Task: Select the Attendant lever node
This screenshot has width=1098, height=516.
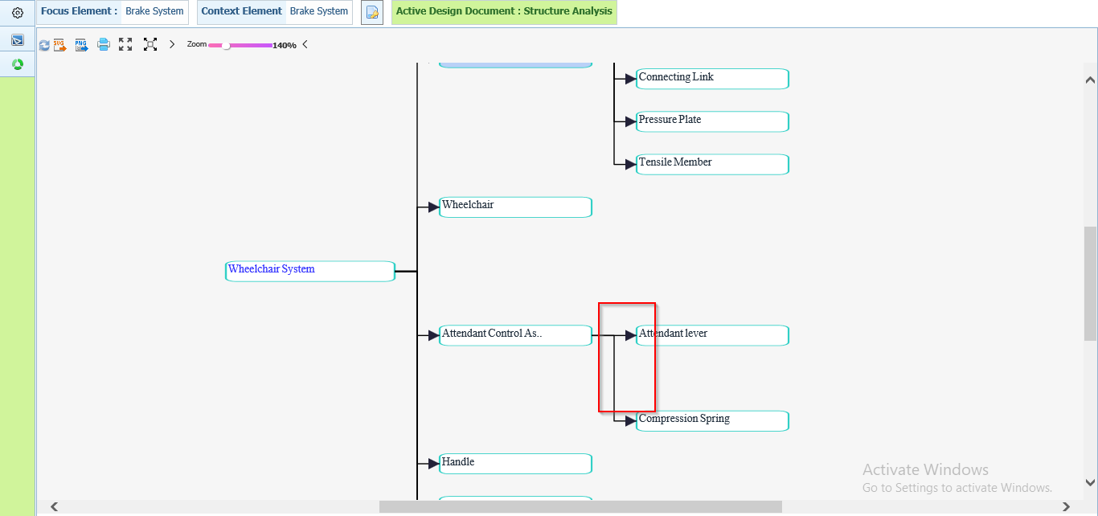Action: pos(712,335)
